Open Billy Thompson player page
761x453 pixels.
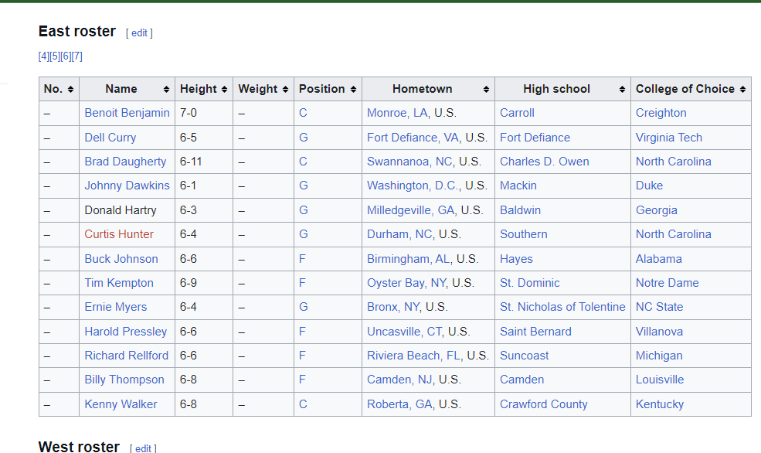point(124,380)
